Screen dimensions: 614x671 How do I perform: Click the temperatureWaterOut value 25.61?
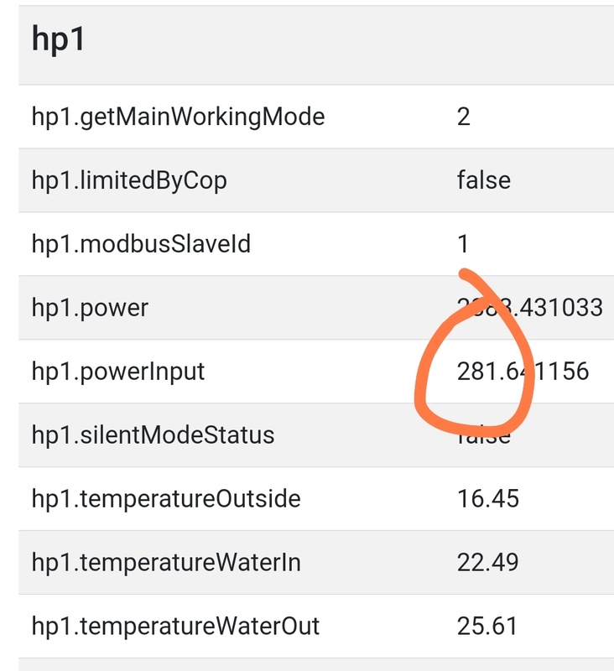487,626
